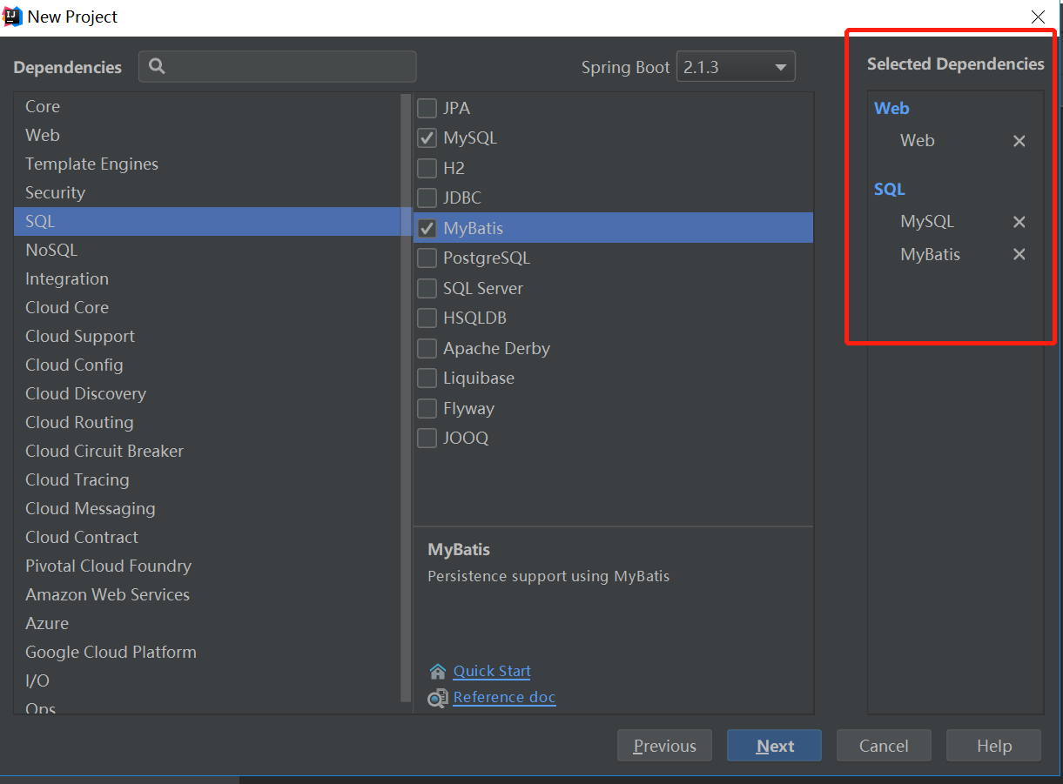Select MySQL entry in Selected Dependencies
Viewport: 1063px width, 784px height.
point(927,222)
